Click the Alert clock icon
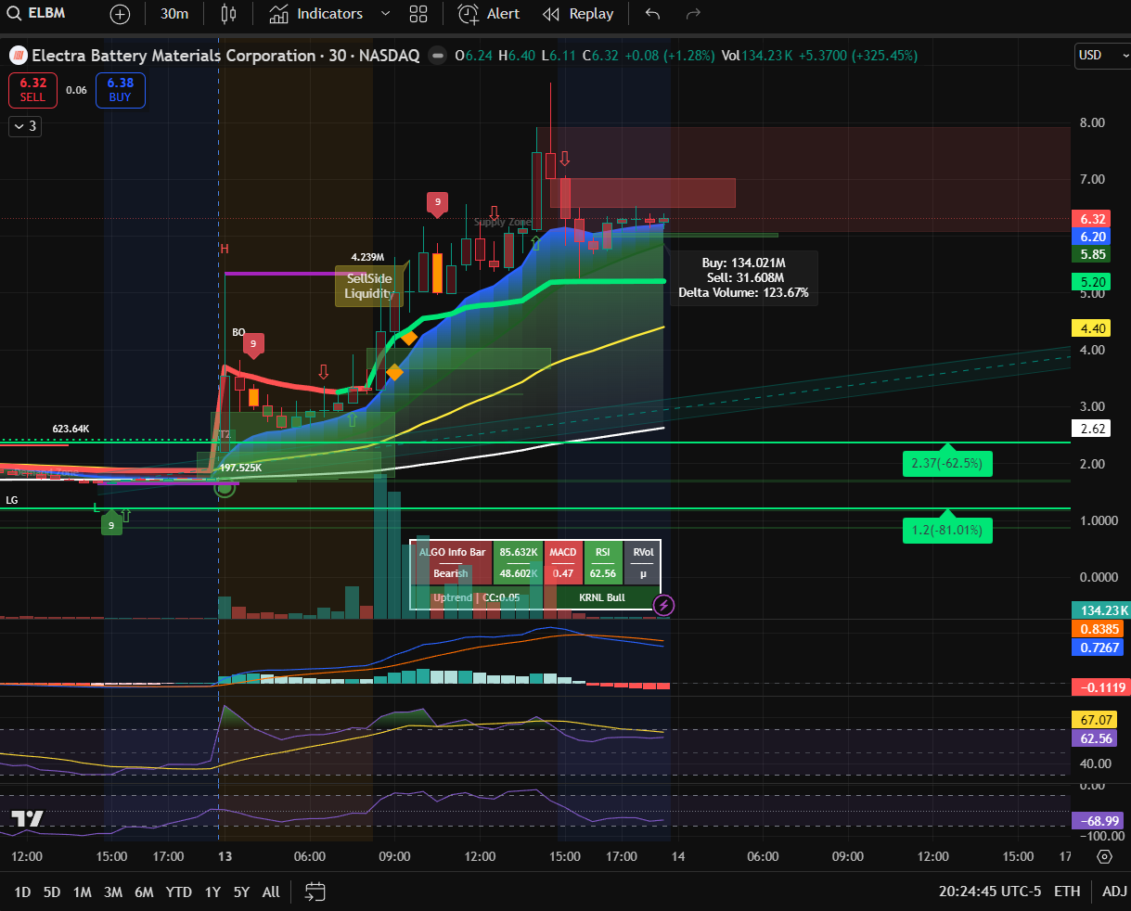This screenshot has height=911, width=1131. point(469,14)
